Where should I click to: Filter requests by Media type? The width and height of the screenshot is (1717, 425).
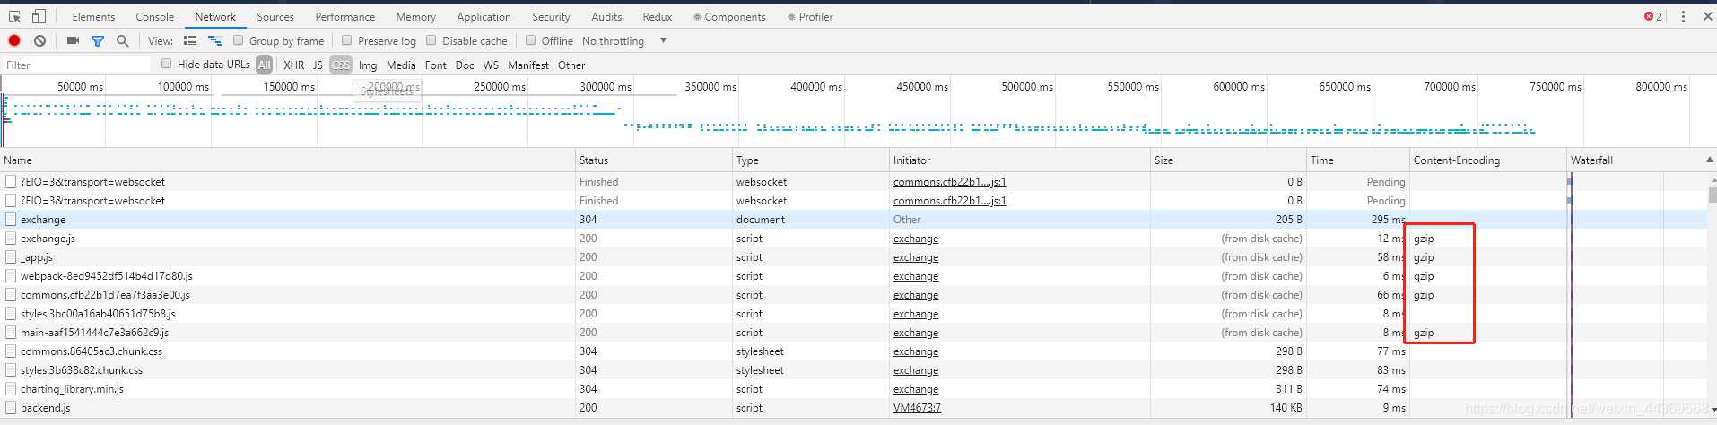click(401, 65)
